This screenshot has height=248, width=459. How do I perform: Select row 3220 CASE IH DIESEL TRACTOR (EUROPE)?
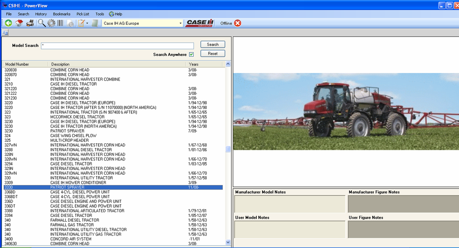tap(113, 103)
